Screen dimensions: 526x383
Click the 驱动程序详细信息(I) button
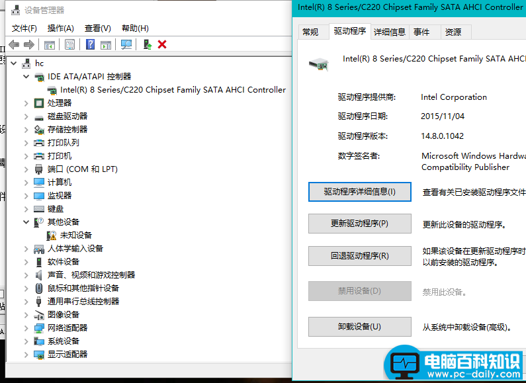[x=360, y=192]
